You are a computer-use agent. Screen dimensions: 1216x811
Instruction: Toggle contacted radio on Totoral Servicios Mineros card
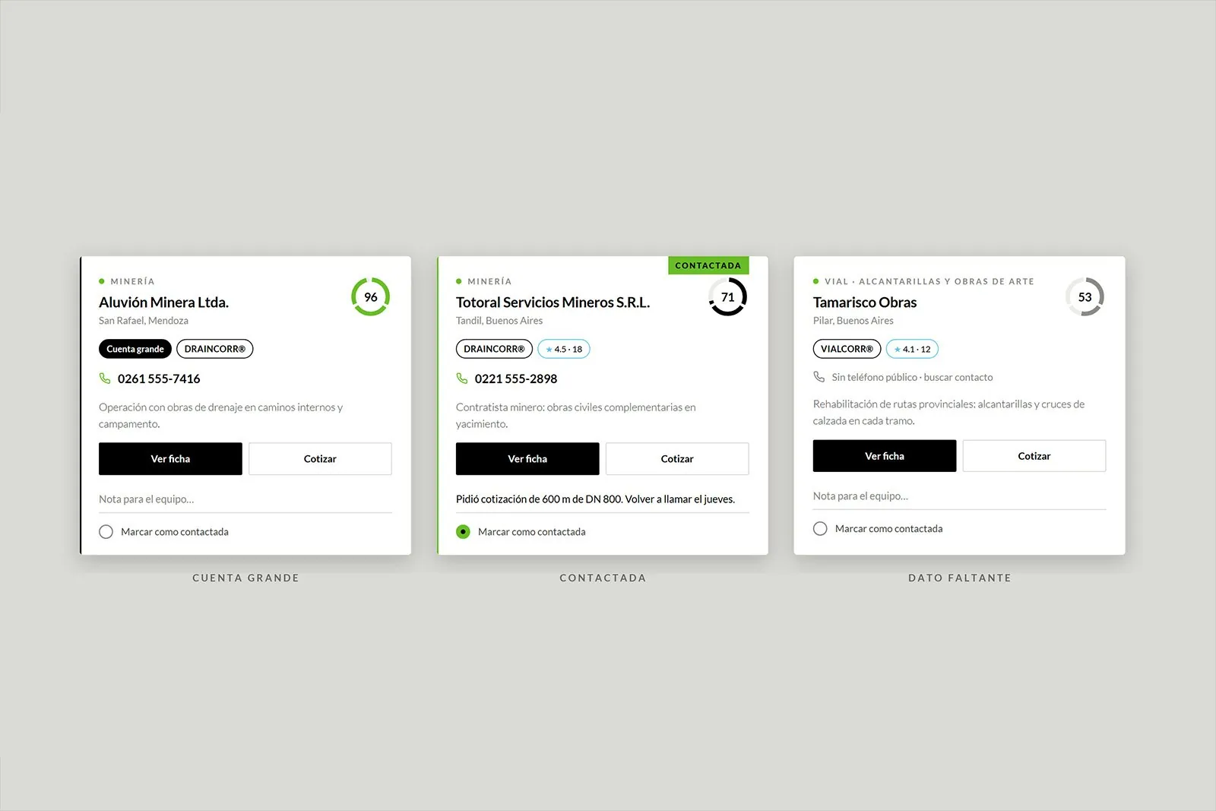(464, 532)
